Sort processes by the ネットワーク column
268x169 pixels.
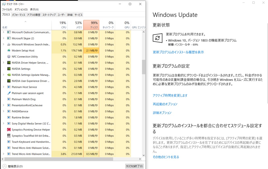[x=107, y=25]
